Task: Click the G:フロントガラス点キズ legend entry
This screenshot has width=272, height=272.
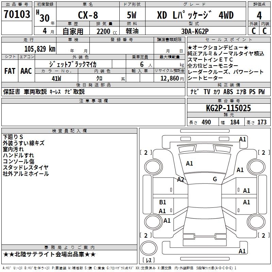Action: 120,268
